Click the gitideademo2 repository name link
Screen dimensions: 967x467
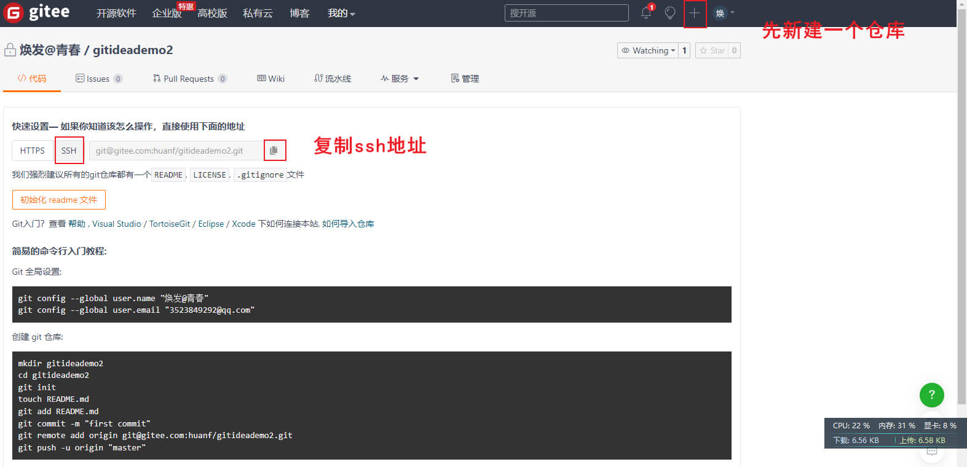pyautogui.click(x=133, y=50)
